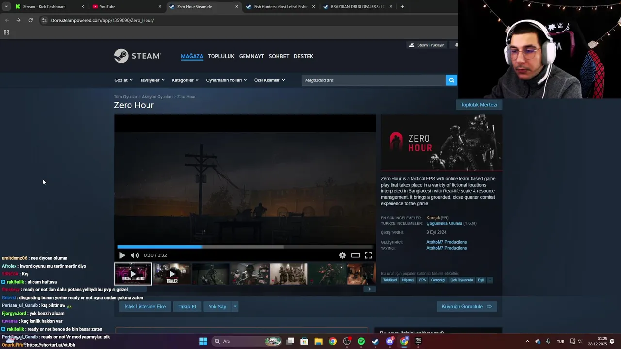Viewport: 621px width, 349px height.
Task: Click the Takip Et button
Action: point(187,306)
